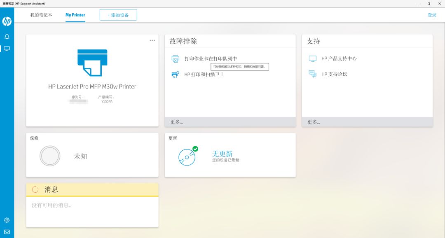Expand 更多... under 支持
The width and height of the screenshot is (445, 238).
314,122
